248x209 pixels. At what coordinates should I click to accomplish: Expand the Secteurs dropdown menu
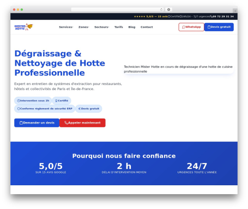102,27
